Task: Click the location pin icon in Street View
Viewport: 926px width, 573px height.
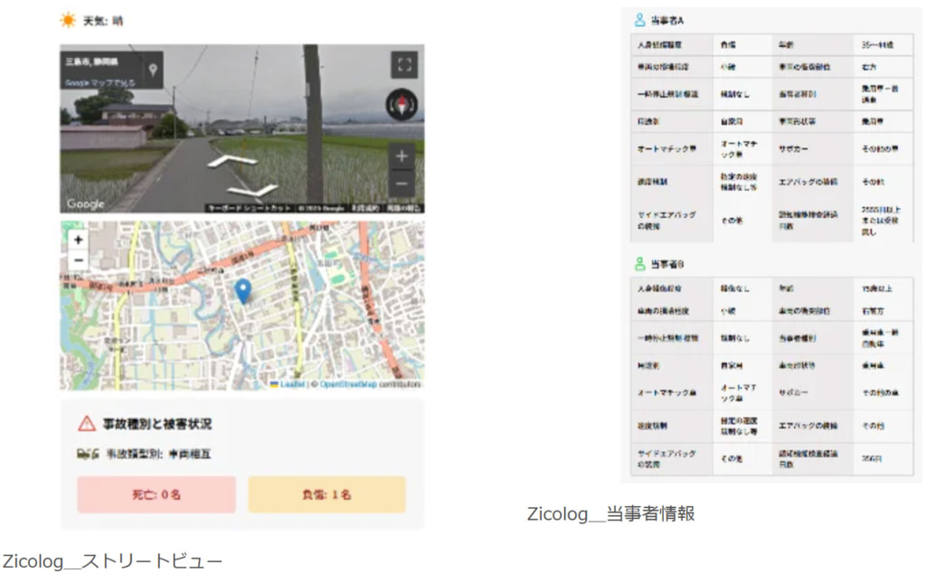Action: point(153,69)
